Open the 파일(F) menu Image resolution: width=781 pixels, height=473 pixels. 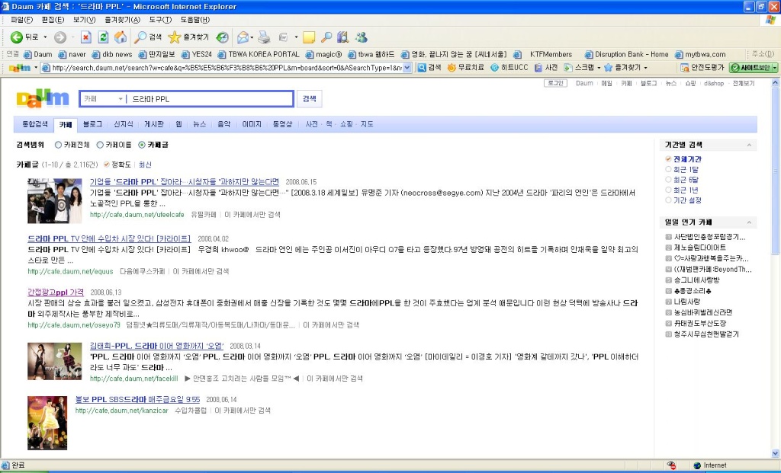(x=21, y=20)
